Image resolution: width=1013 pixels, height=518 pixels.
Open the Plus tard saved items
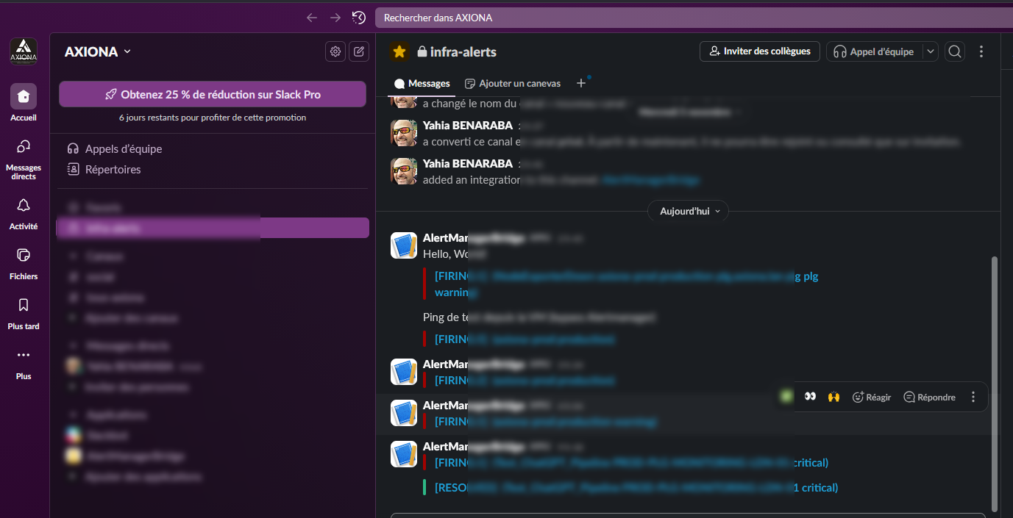[x=23, y=312]
